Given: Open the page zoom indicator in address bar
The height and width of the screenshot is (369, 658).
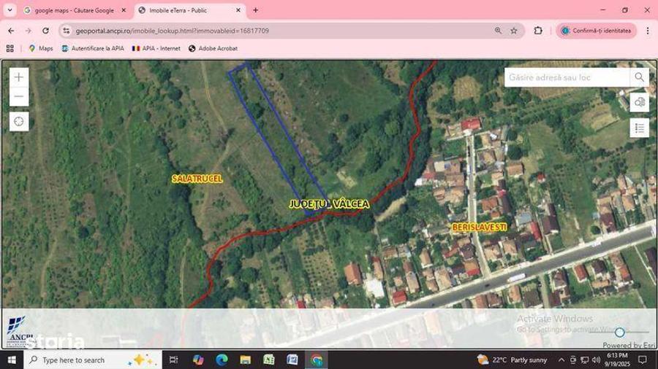Looking at the screenshot, I should (x=498, y=31).
